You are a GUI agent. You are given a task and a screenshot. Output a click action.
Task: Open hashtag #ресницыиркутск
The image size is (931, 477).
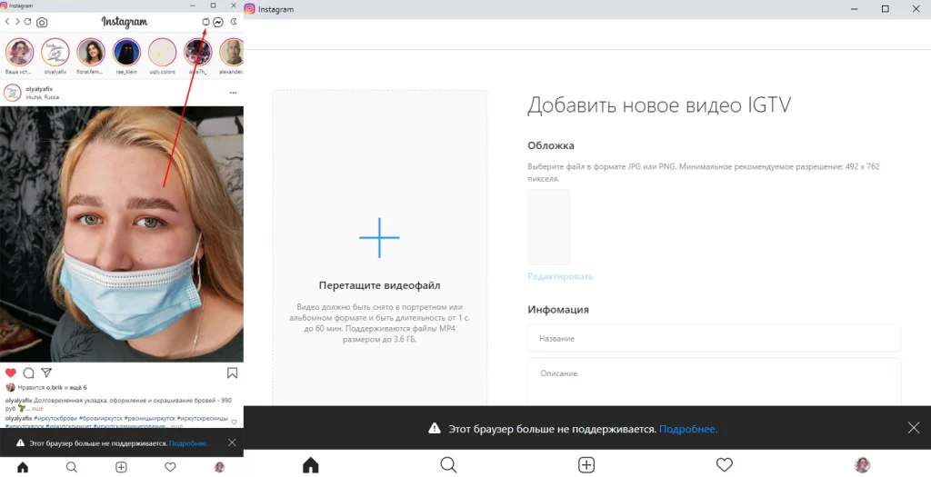pyautogui.click(x=150, y=418)
